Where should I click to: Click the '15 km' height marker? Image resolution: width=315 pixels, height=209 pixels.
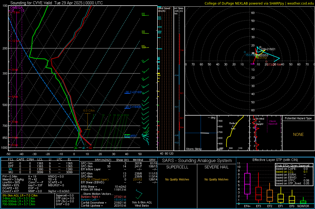15,12
